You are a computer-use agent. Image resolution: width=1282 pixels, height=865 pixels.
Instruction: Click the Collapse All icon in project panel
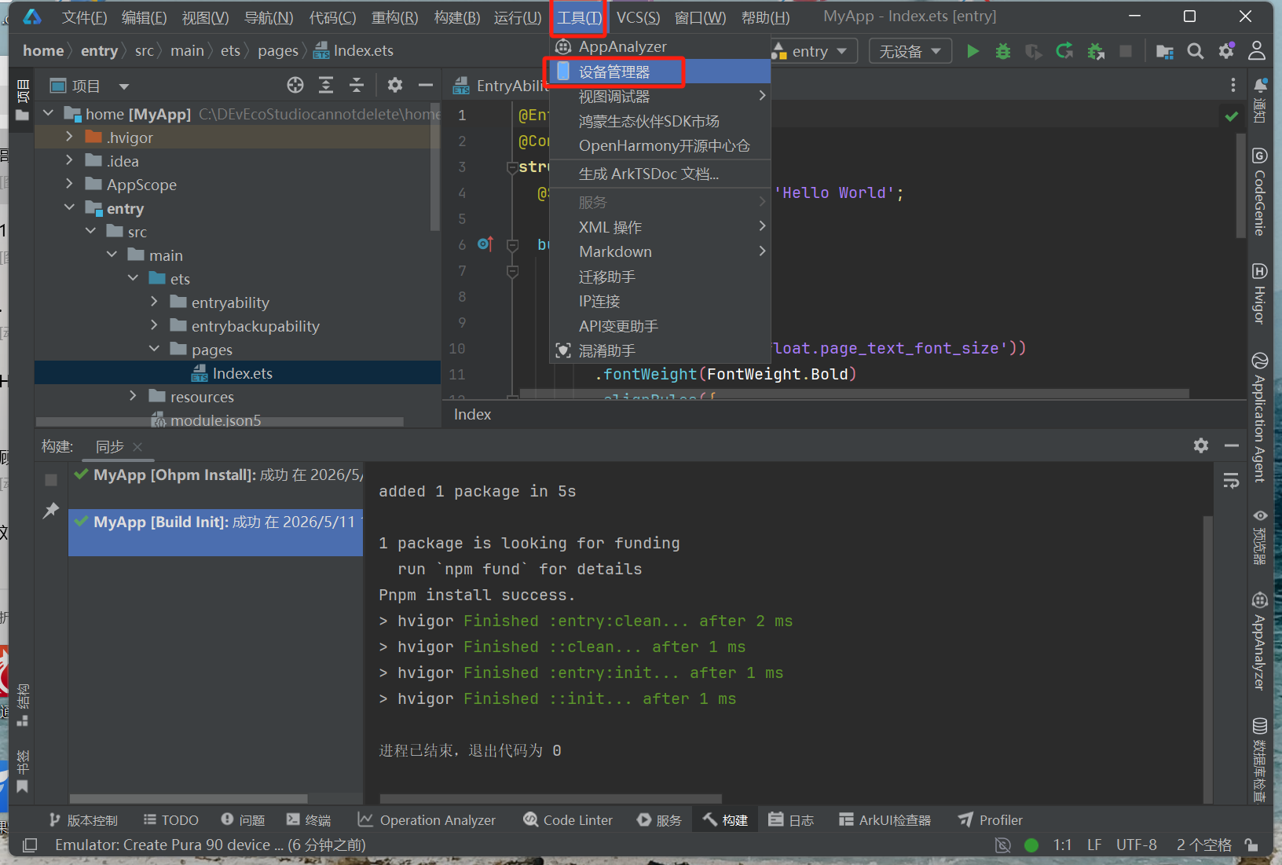click(x=357, y=85)
